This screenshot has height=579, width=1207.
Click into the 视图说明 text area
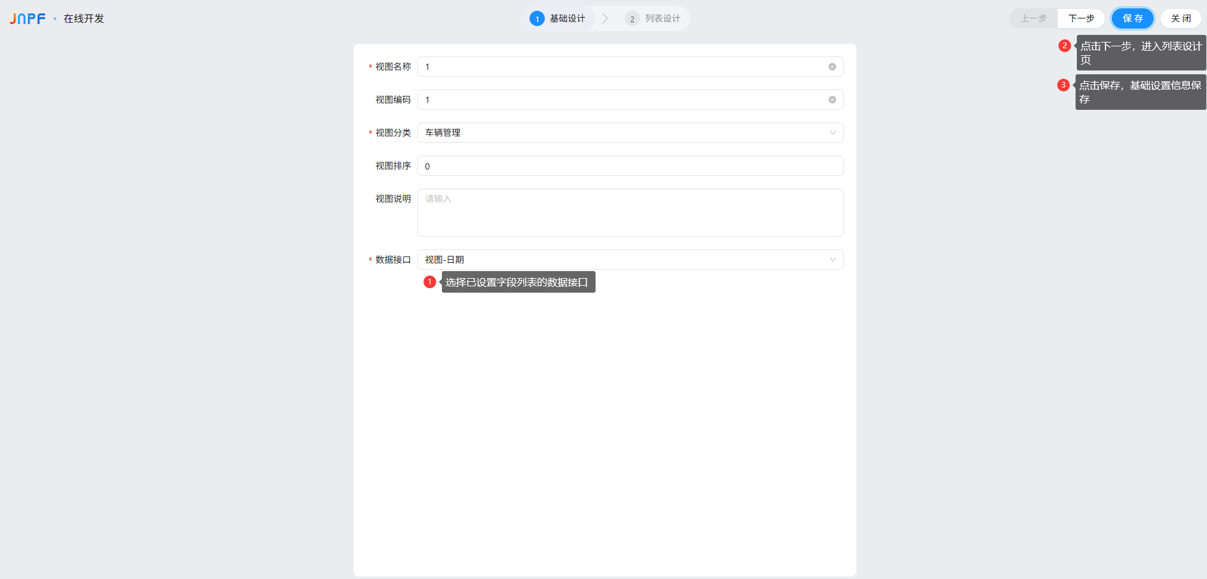tap(630, 213)
